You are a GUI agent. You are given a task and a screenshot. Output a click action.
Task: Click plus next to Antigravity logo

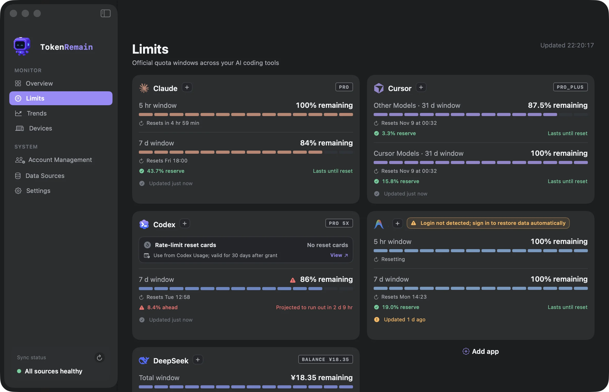397,224
